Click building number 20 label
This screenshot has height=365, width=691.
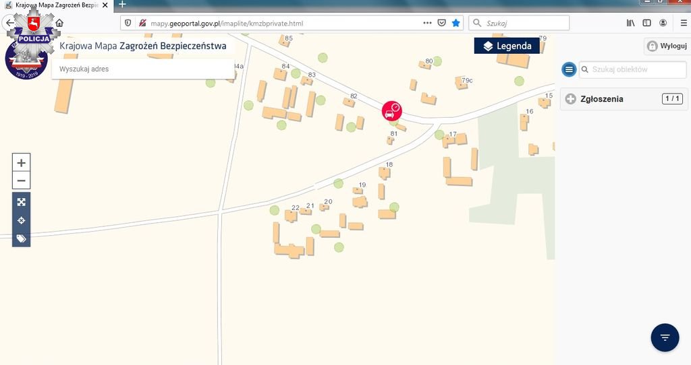click(329, 201)
